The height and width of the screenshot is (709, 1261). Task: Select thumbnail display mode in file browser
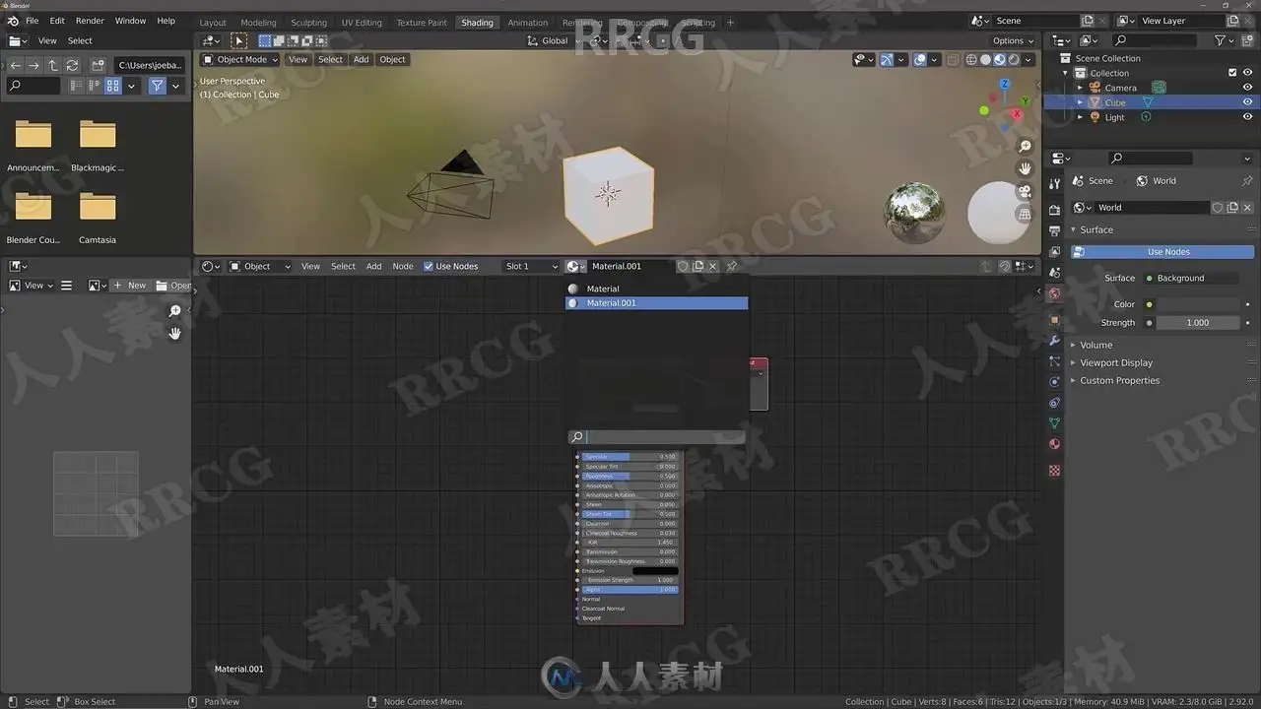[x=113, y=86]
